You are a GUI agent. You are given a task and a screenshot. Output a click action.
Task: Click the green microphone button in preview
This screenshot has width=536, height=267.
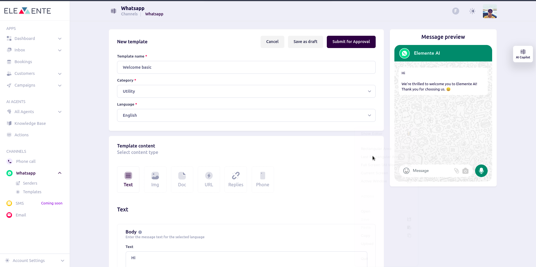[x=481, y=171]
